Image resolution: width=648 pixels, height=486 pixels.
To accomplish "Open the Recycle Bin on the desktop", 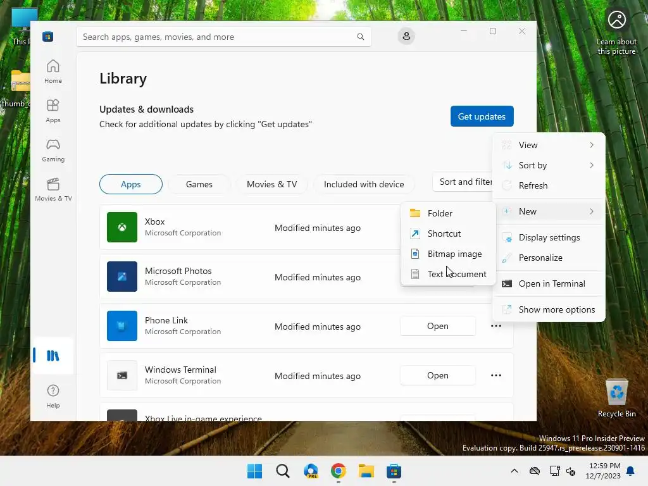I will 616,399.
